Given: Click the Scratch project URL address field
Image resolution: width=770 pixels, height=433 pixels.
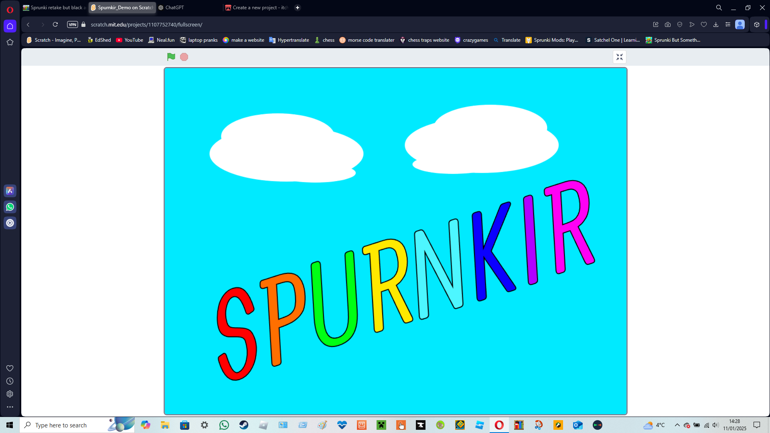Looking at the screenshot, I should [x=146, y=24].
